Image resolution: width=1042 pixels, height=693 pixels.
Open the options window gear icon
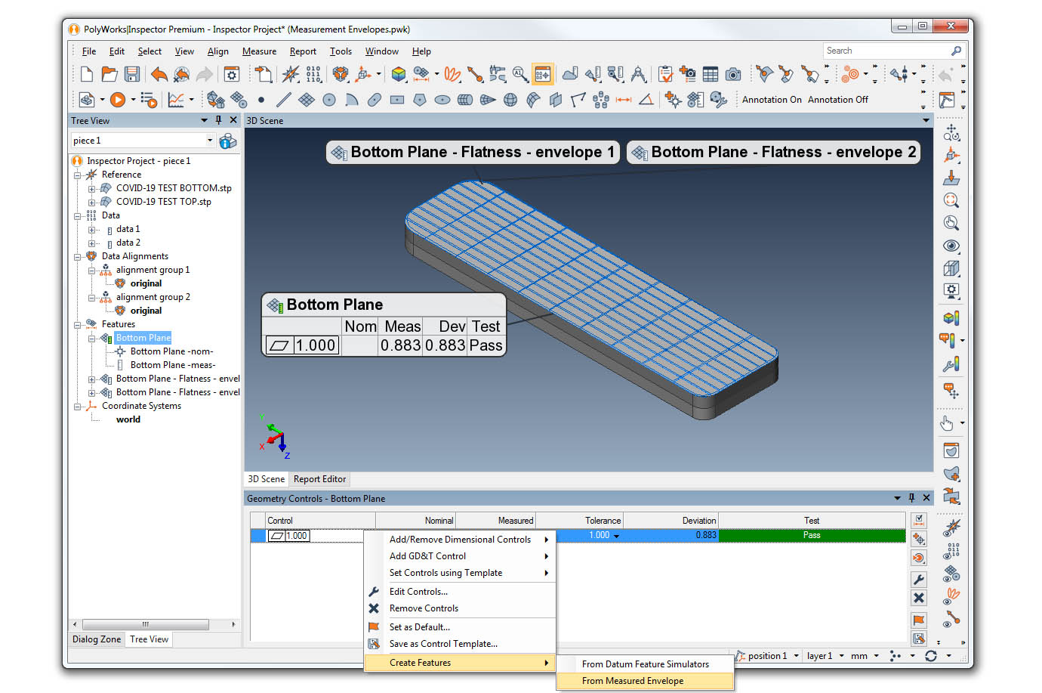232,74
